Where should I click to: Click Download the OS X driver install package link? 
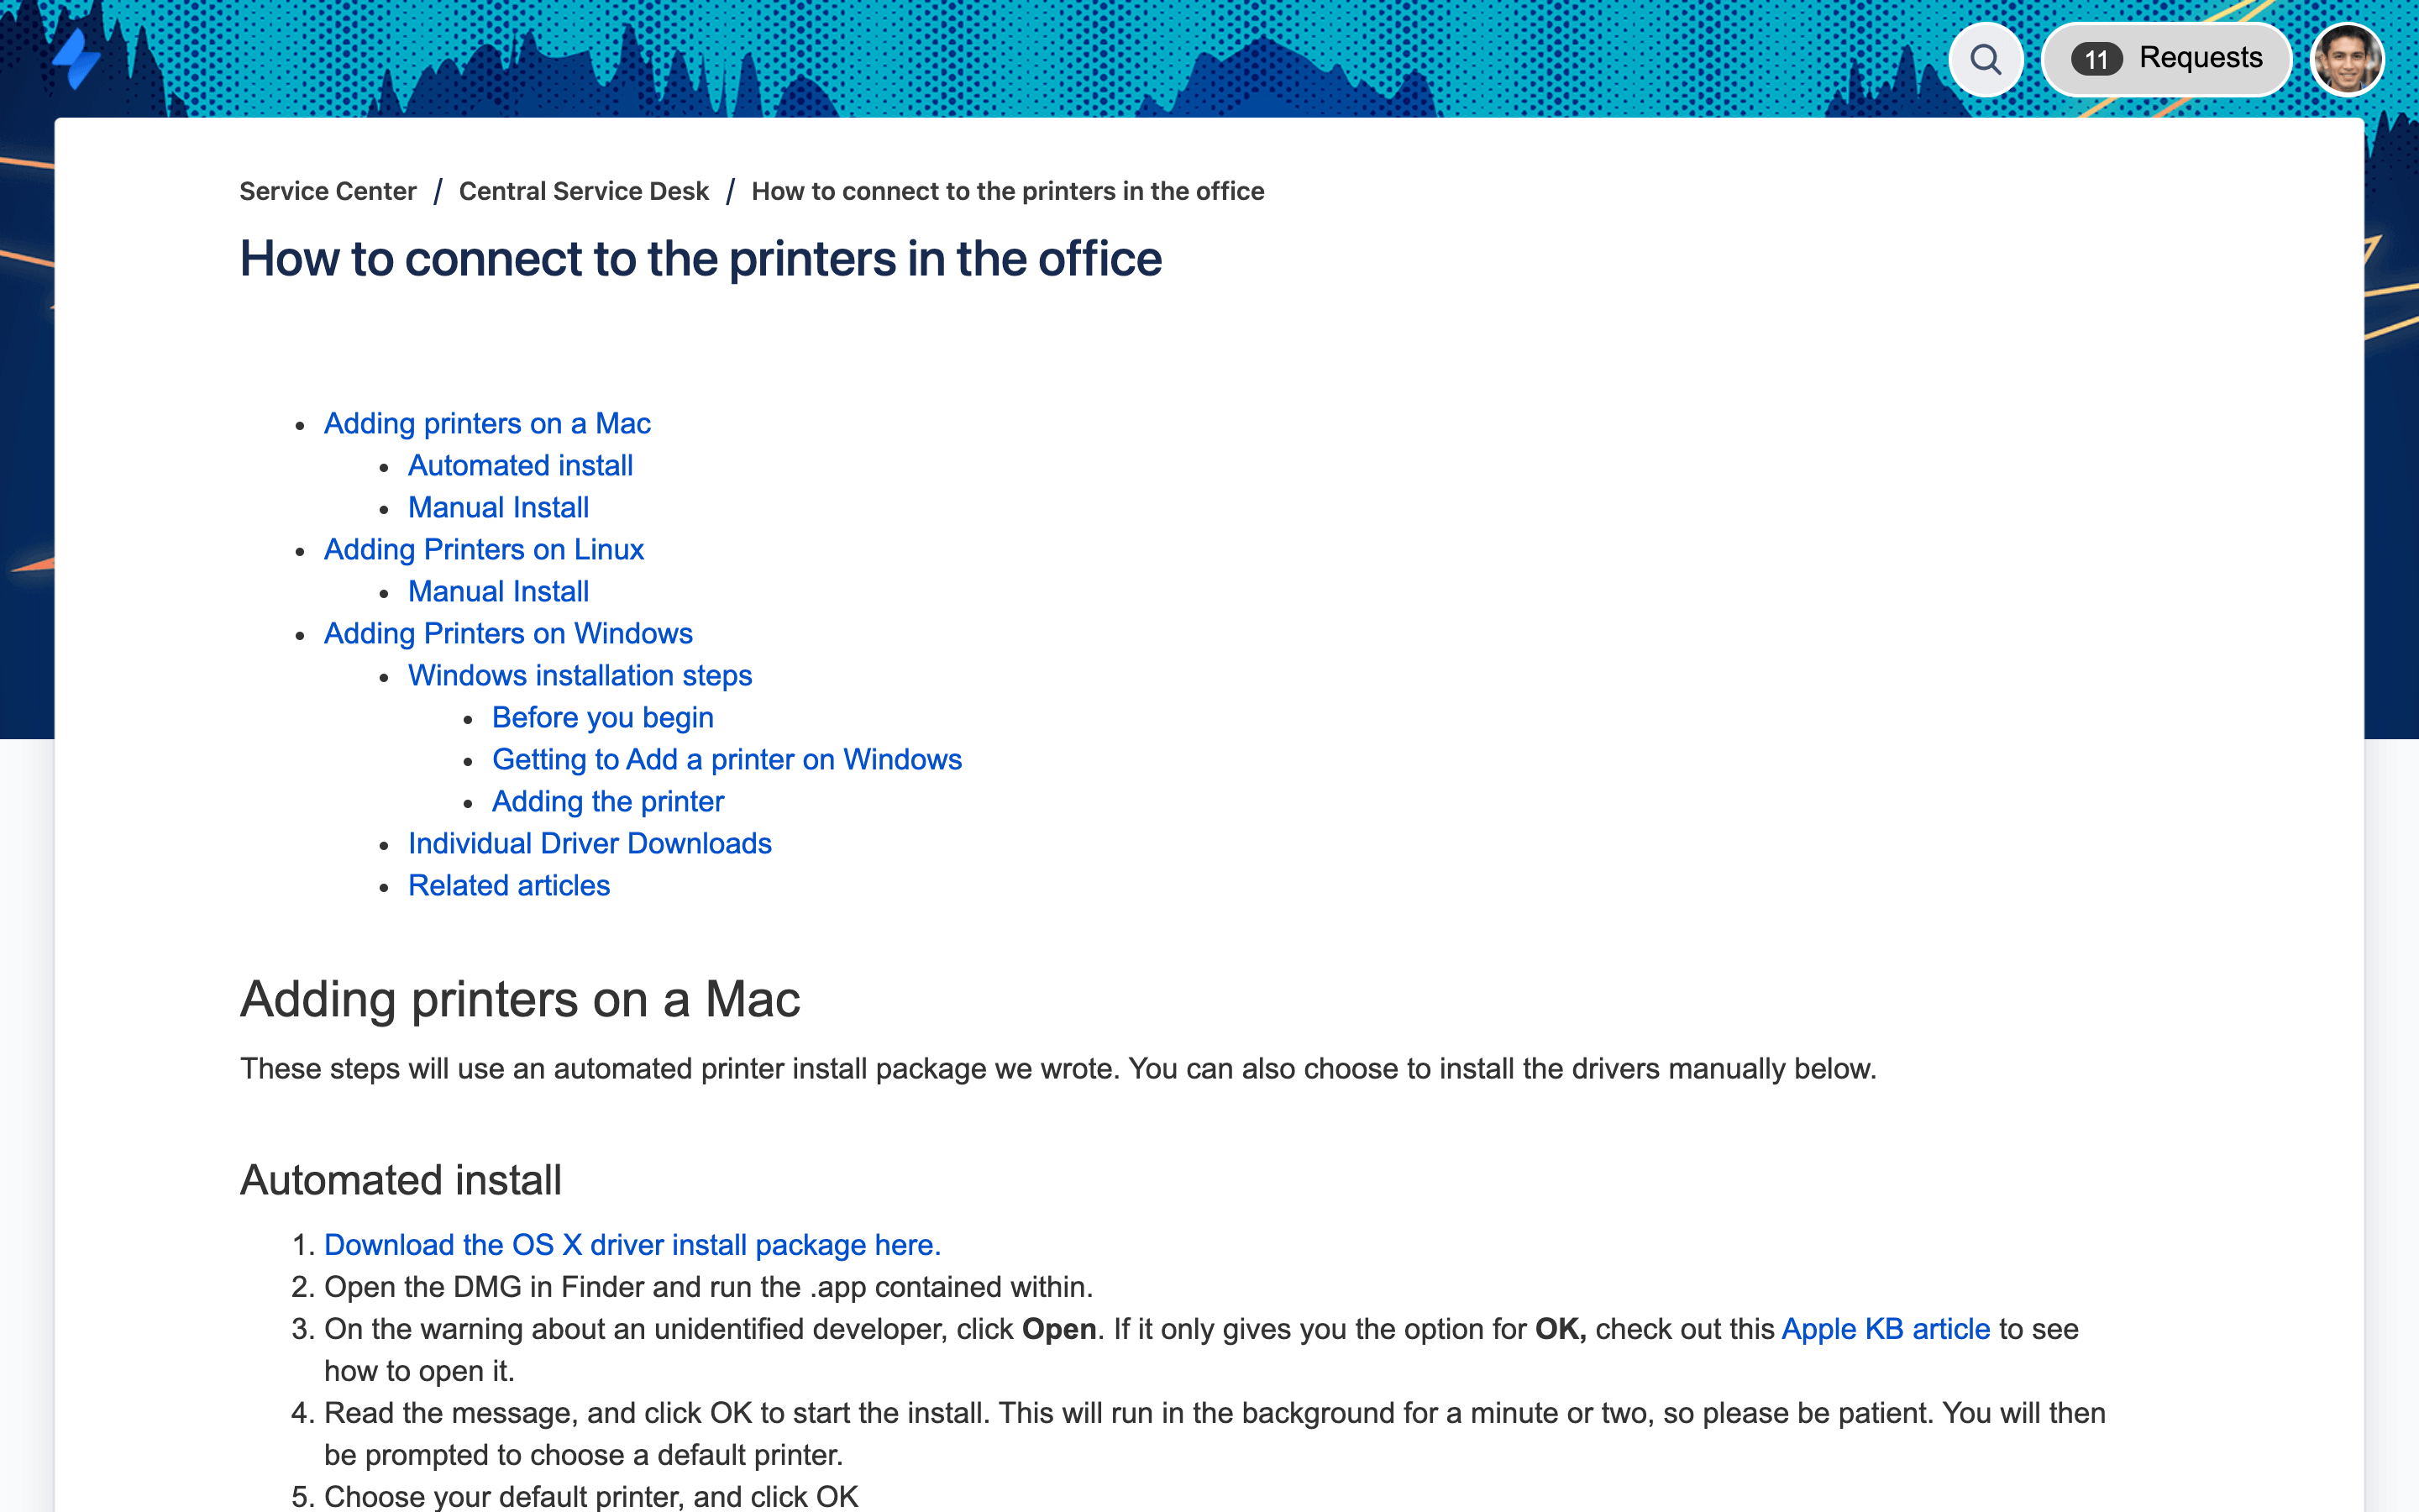coord(632,1244)
